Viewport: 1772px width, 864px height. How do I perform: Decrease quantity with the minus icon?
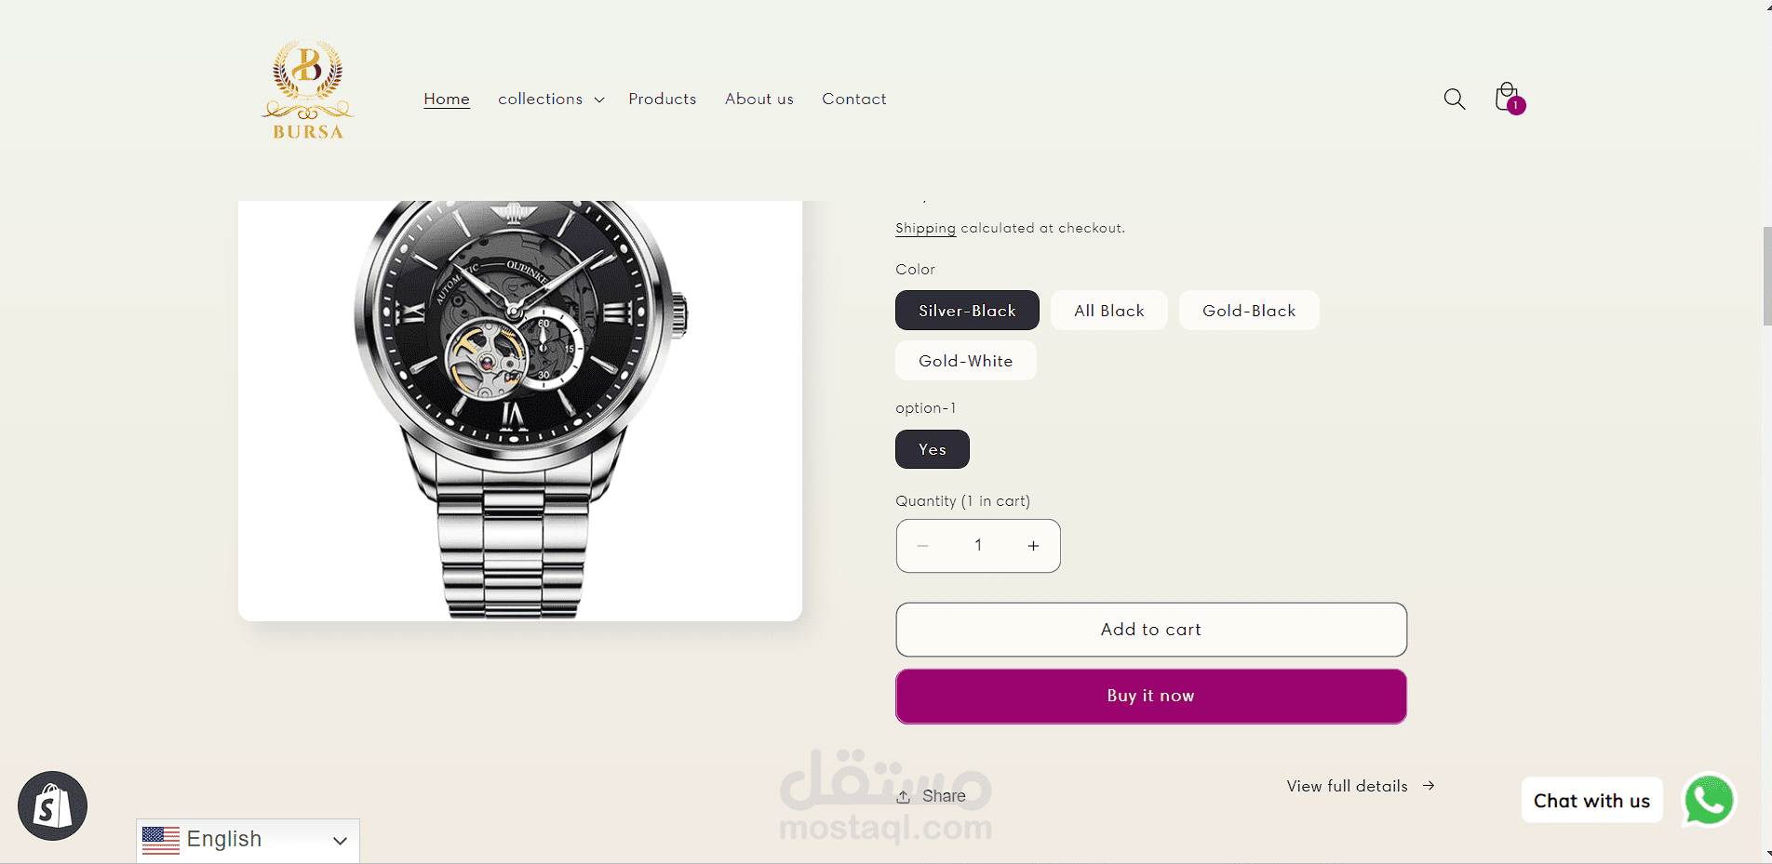click(923, 546)
